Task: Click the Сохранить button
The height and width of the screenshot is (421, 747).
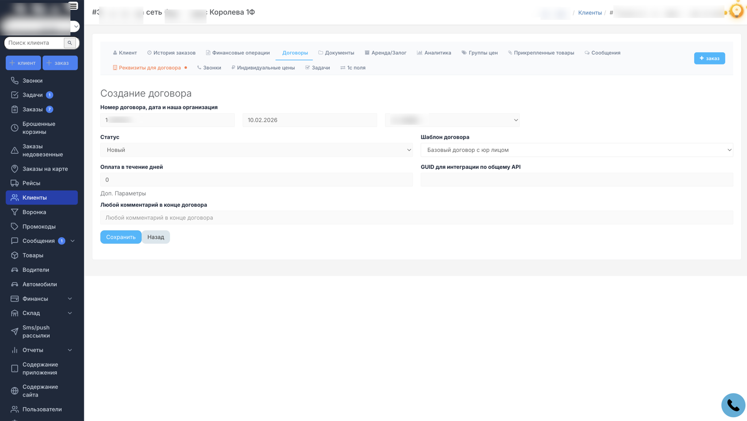Action: pos(121,237)
